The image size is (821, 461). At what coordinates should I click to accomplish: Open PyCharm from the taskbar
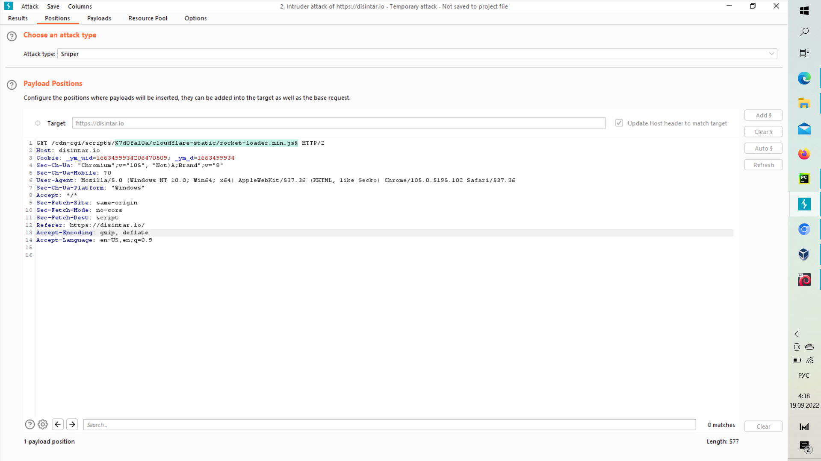[804, 179]
